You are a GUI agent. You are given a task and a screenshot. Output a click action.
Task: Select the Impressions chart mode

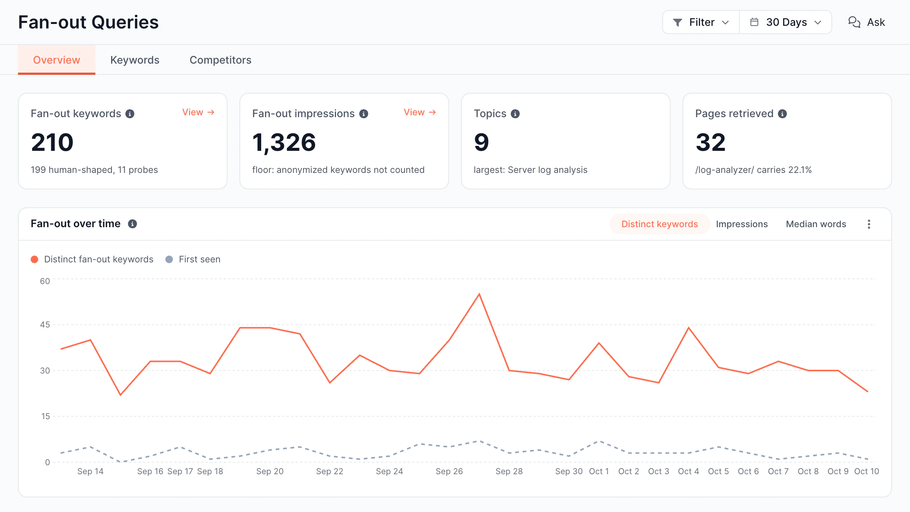click(742, 224)
